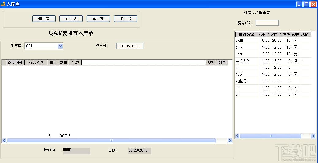This screenshot has height=163, width=318.
Task: Save with the 存盘 button
Action: 71,19
